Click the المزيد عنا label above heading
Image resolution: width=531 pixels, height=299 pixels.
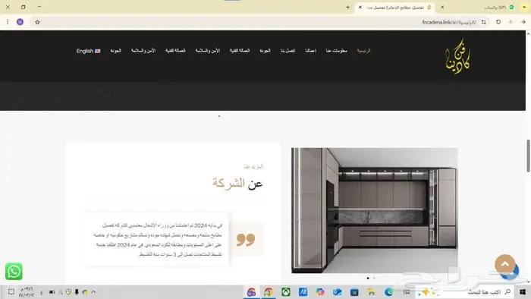coord(253,166)
